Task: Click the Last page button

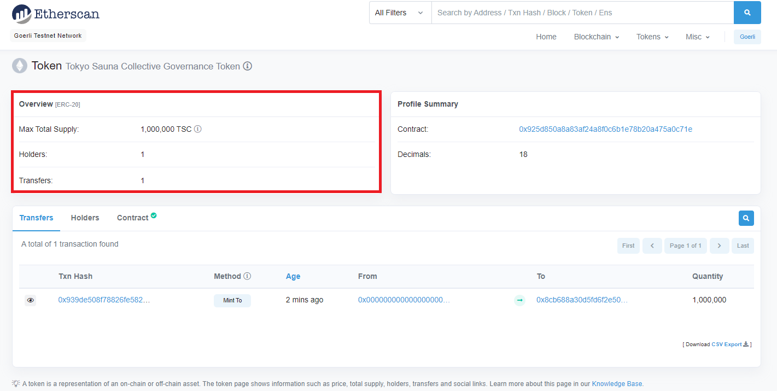Action: click(x=743, y=246)
